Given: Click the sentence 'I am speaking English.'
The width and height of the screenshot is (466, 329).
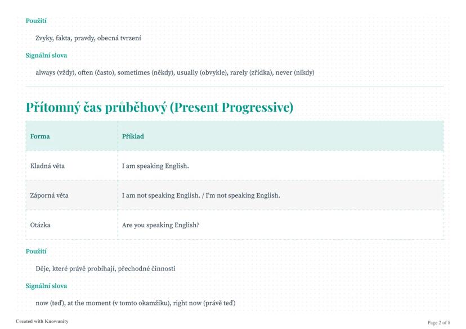Looking at the screenshot, I should tap(155, 166).
